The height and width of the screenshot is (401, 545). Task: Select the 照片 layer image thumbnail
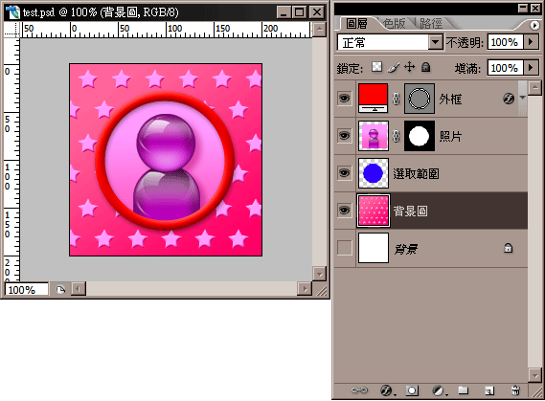[373, 136]
